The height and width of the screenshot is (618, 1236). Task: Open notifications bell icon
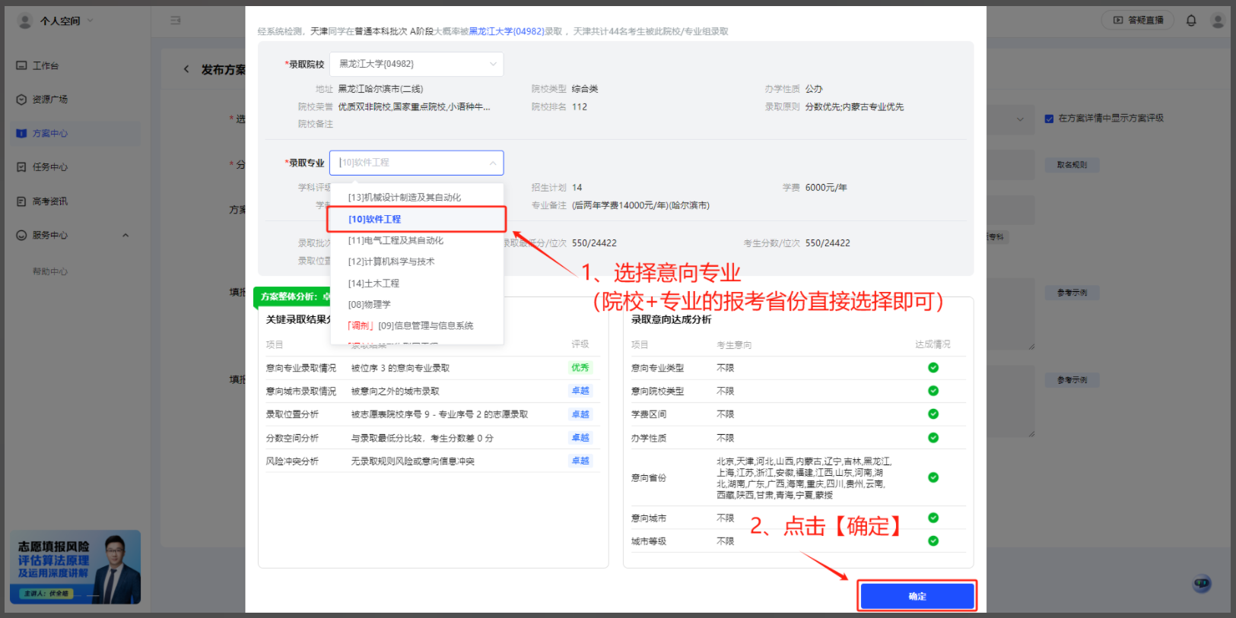[1191, 21]
